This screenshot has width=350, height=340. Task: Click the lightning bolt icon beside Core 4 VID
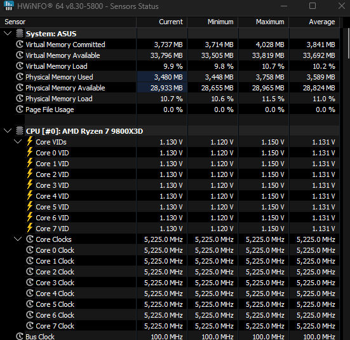pos(30,195)
